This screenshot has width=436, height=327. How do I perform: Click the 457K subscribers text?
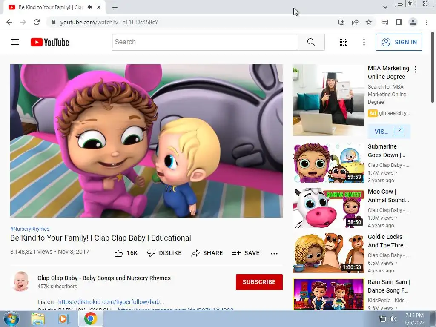click(57, 287)
